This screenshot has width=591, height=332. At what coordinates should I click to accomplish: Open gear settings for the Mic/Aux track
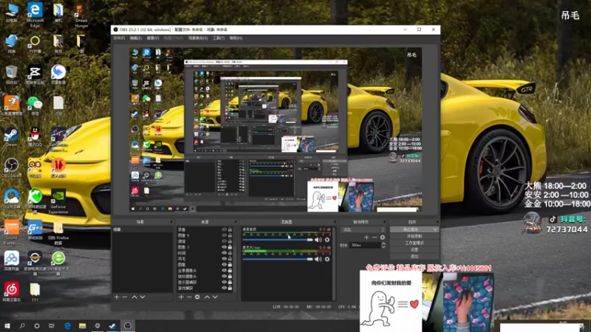coord(327,259)
